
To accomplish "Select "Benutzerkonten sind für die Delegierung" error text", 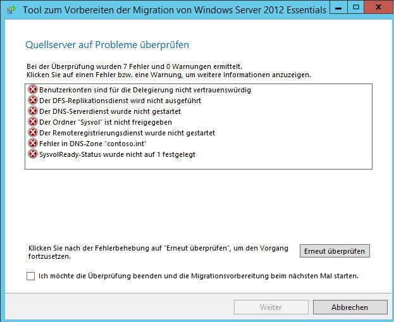I will [x=145, y=90].
